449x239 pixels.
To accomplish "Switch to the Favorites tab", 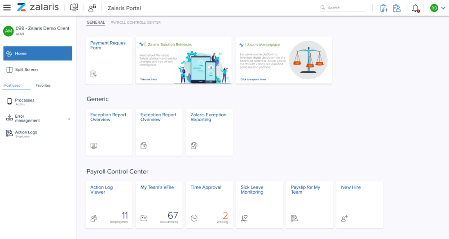I will pos(43,85).
